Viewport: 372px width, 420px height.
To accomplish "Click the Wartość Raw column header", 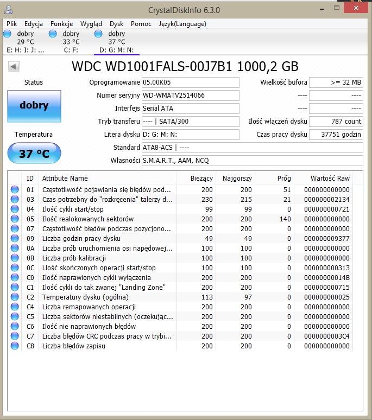I will 324,179.
